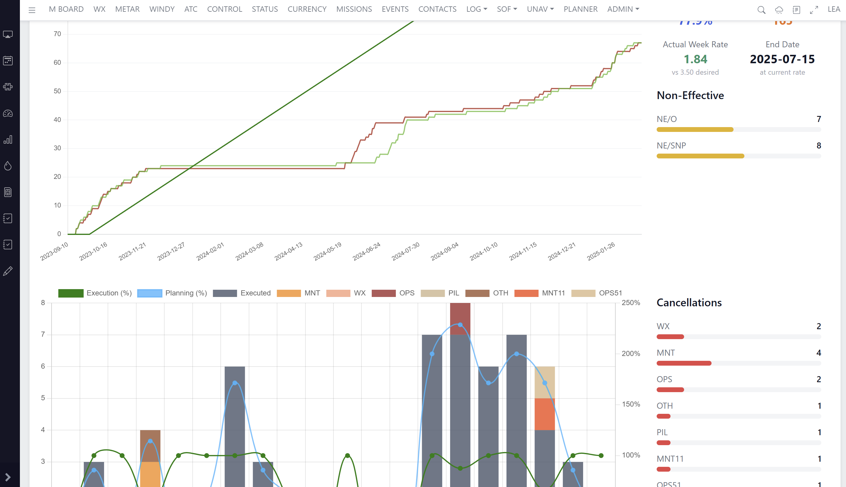The width and height of the screenshot is (846, 487).
Task: Open the WINDY menu item
Action: coord(162,9)
